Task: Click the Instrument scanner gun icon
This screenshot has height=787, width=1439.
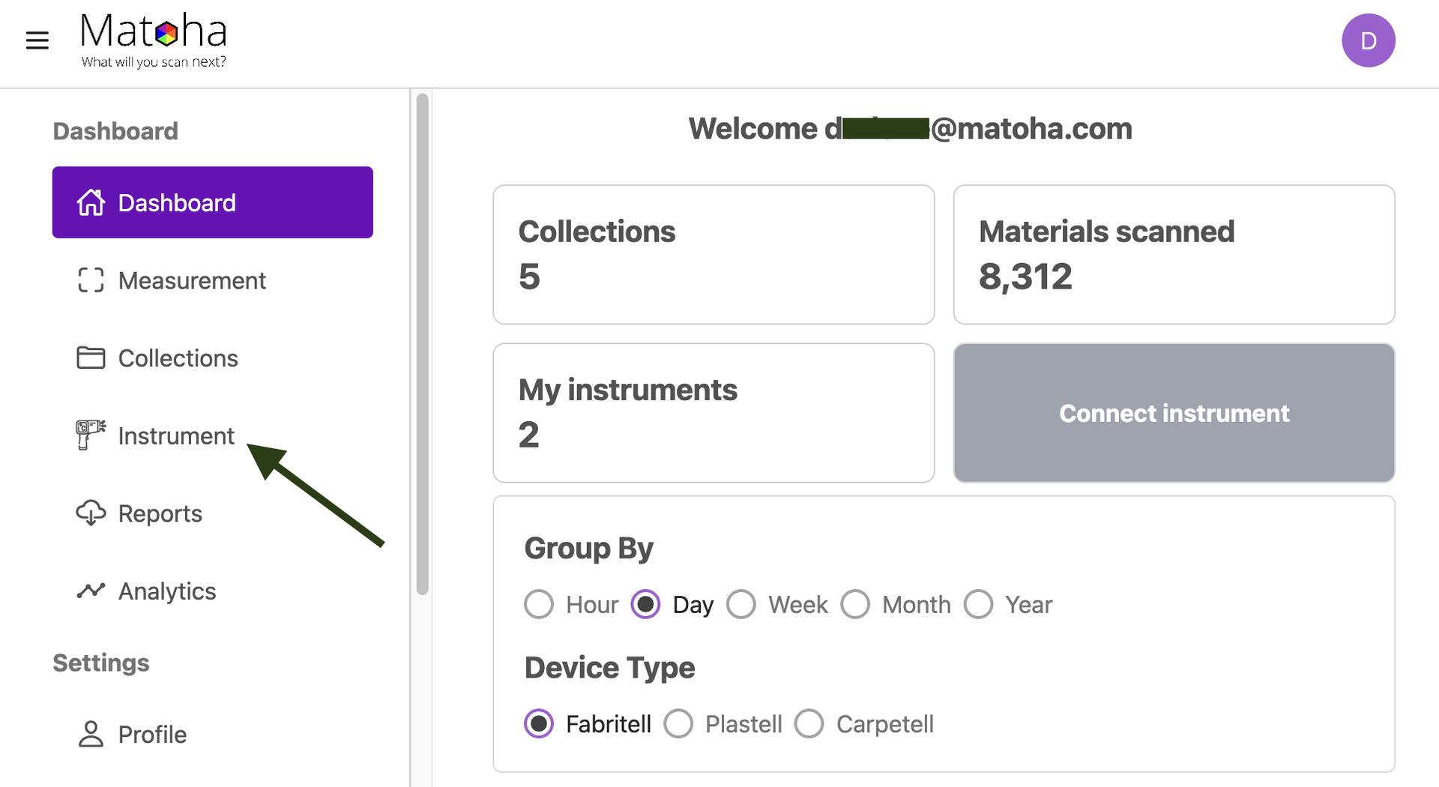Action: click(91, 435)
